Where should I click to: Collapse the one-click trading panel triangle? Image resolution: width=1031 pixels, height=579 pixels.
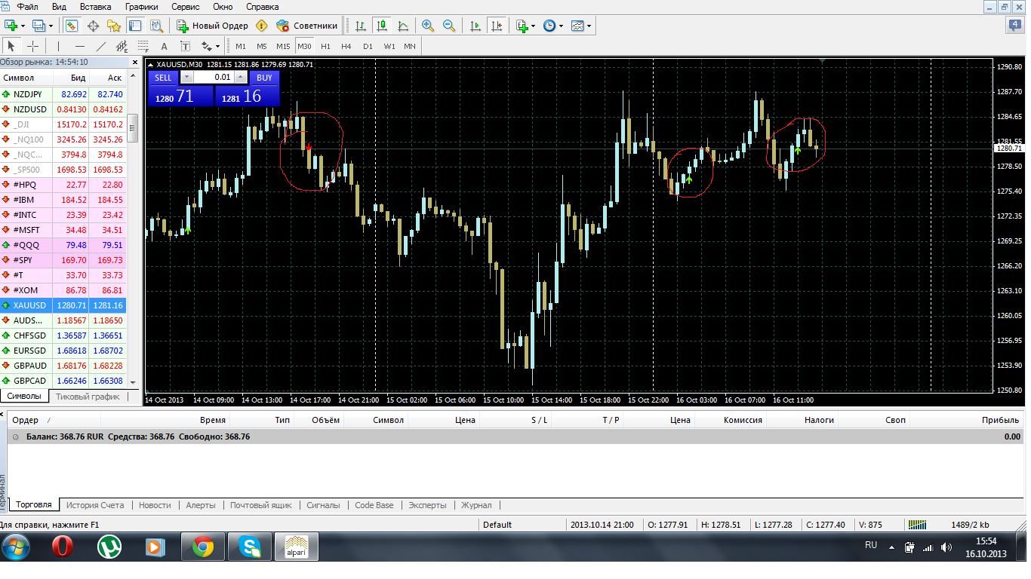pyautogui.click(x=151, y=65)
